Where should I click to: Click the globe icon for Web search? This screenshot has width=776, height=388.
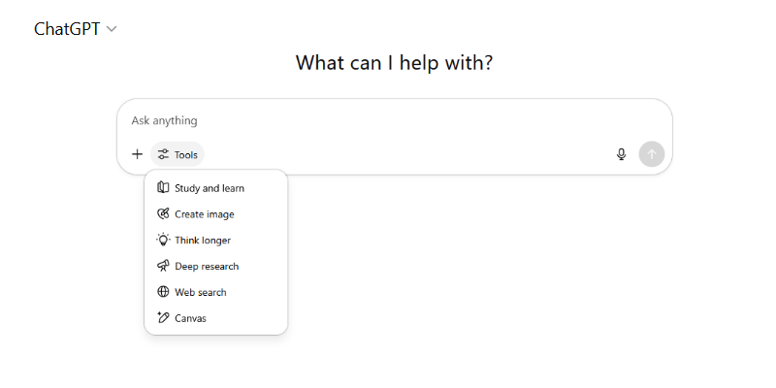(x=163, y=292)
